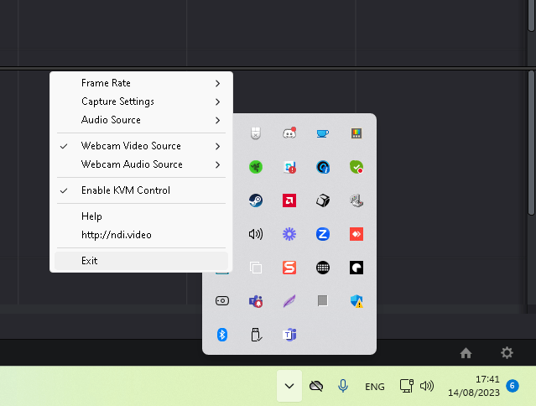
Task: Open the red AMD software tray icon
Action: tap(289, 200)
